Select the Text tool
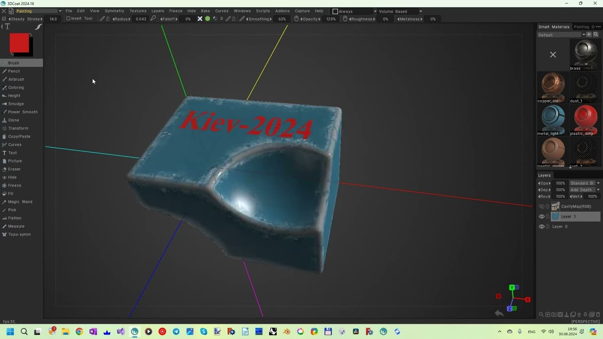The height and width of the screenshot is (339, 603). (x=21, y=153)
